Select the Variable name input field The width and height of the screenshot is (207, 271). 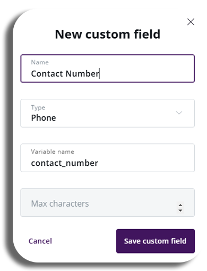click(x=108, y=158)
